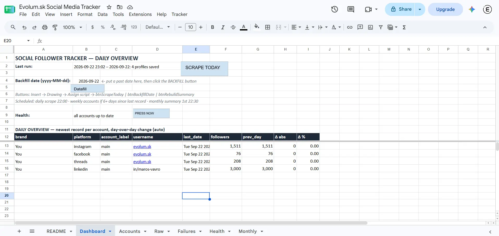The height and width of the screenshot is (236, 499).
Task: Open the font family dropdown
Action: click(158, 27)
